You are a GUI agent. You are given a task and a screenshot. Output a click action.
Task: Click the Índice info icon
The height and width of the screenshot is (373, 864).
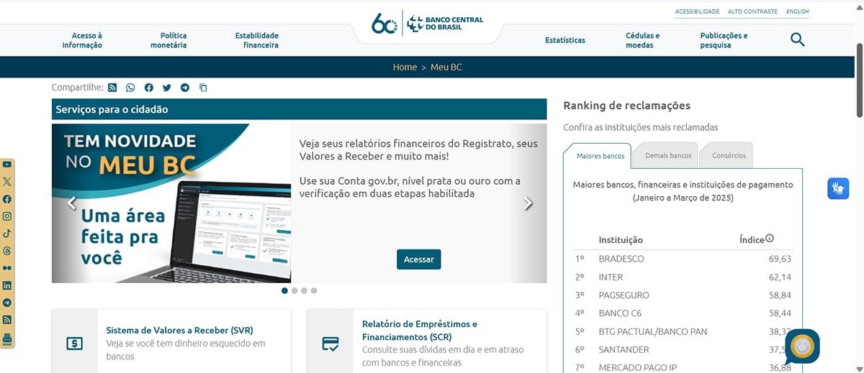pyautogui.click(x=770, y=239)
